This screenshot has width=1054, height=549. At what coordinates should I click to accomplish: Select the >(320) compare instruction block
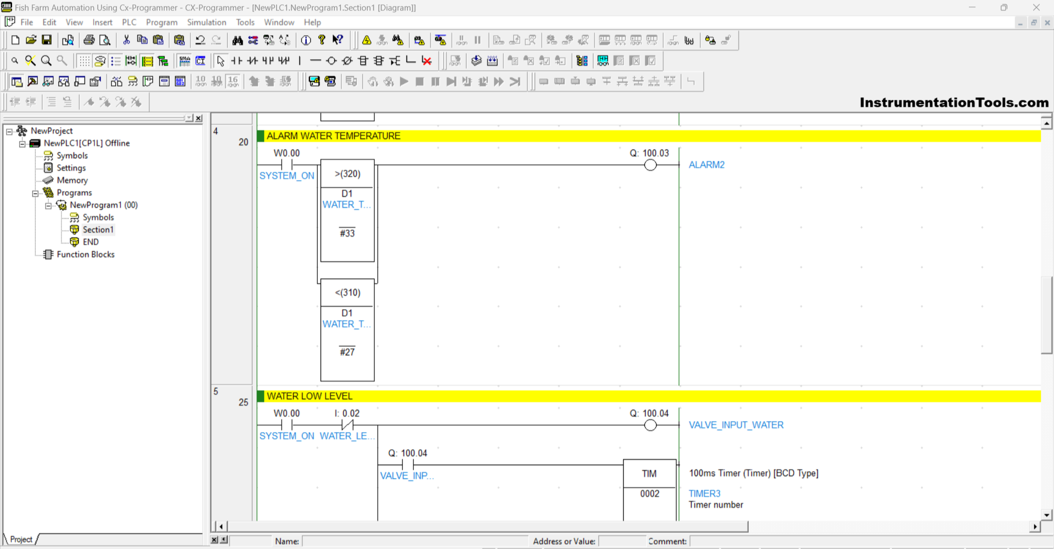(x=347, y=211)
